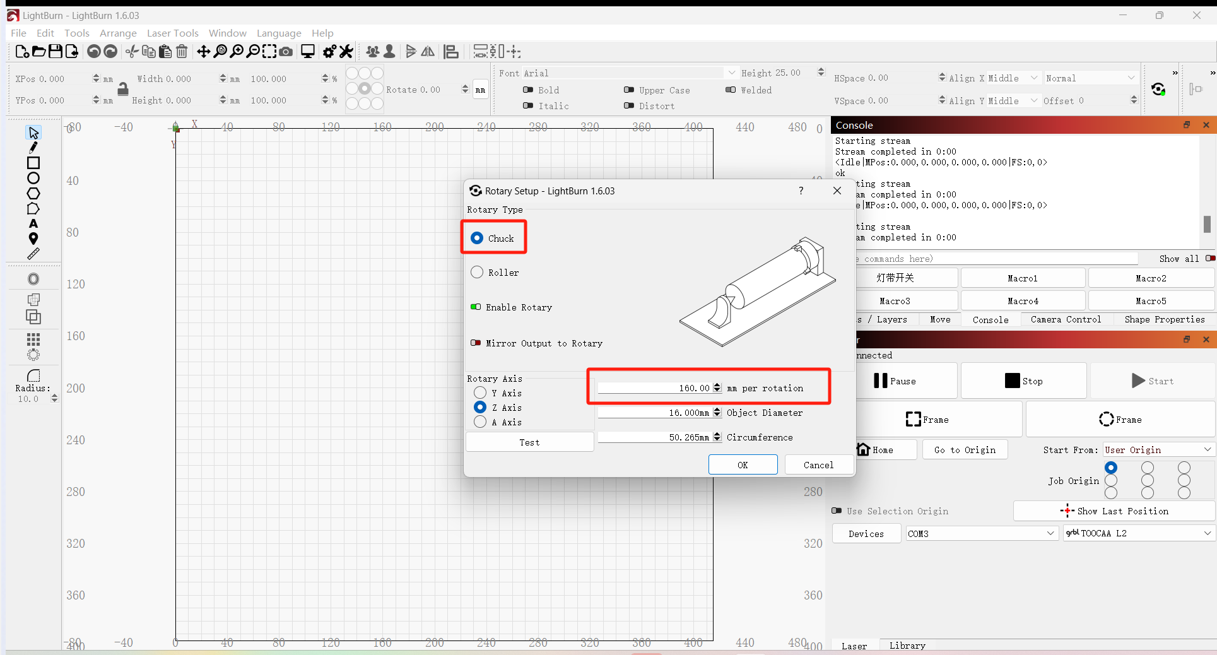Open a project with the folder icon
This screenshot has width=1217, height=655.
(x=38, y=52)
